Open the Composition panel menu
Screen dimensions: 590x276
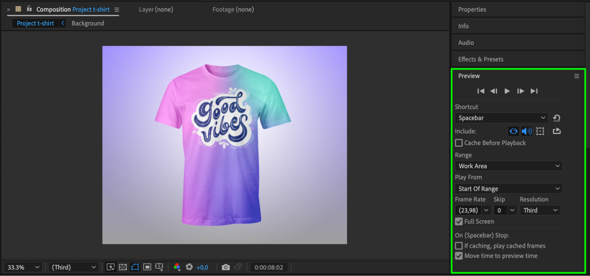(117, 10)
